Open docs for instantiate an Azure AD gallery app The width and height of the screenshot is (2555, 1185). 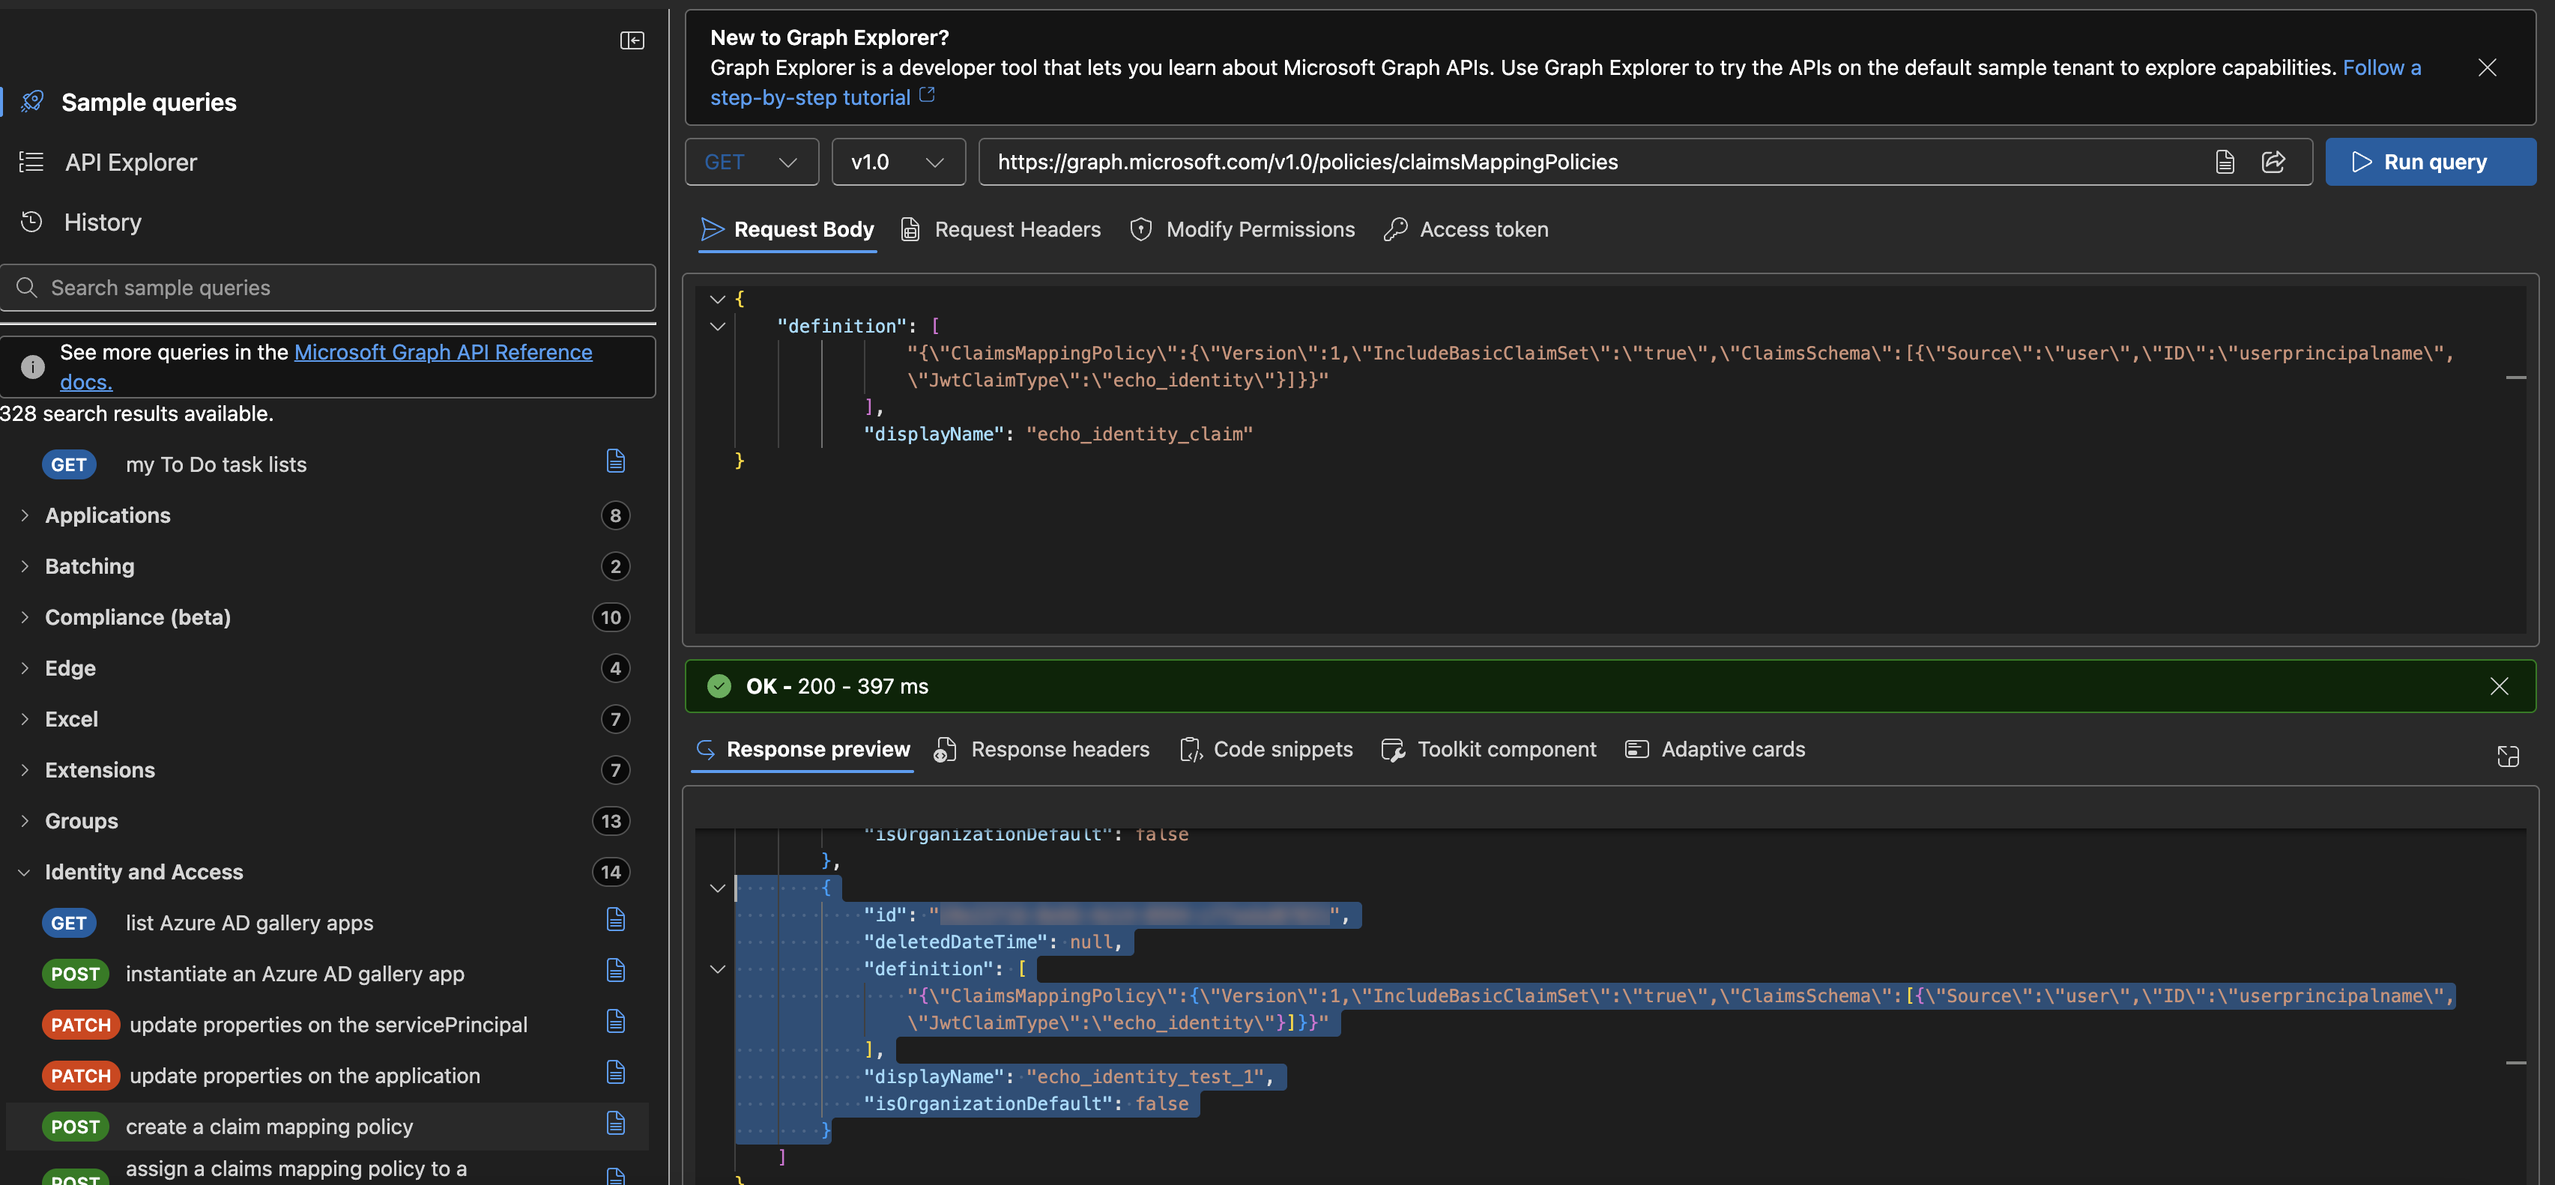(615, 971)
